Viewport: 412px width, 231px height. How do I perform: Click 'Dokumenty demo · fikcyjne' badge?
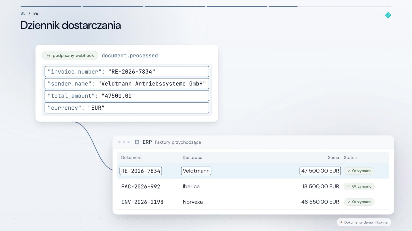tap(364, 223)
